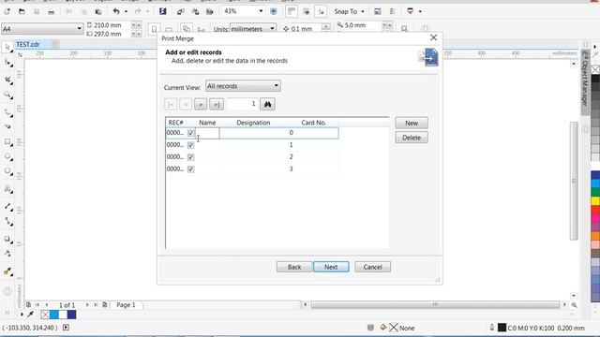The height and width of the screenshot is (337, 600).
Task: Click the Show guidelines icon
Action: (x=321, y=11)
